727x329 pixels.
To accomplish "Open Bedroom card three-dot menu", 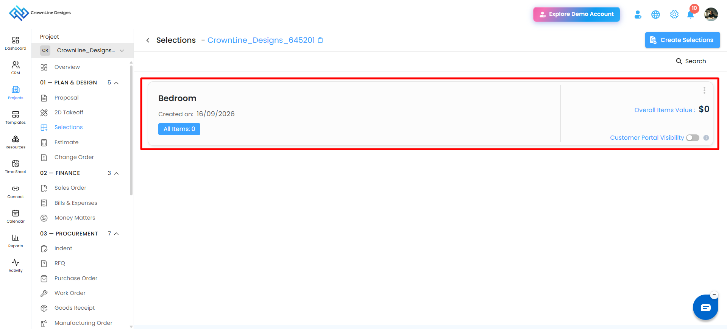I will [x=704, y=90].
